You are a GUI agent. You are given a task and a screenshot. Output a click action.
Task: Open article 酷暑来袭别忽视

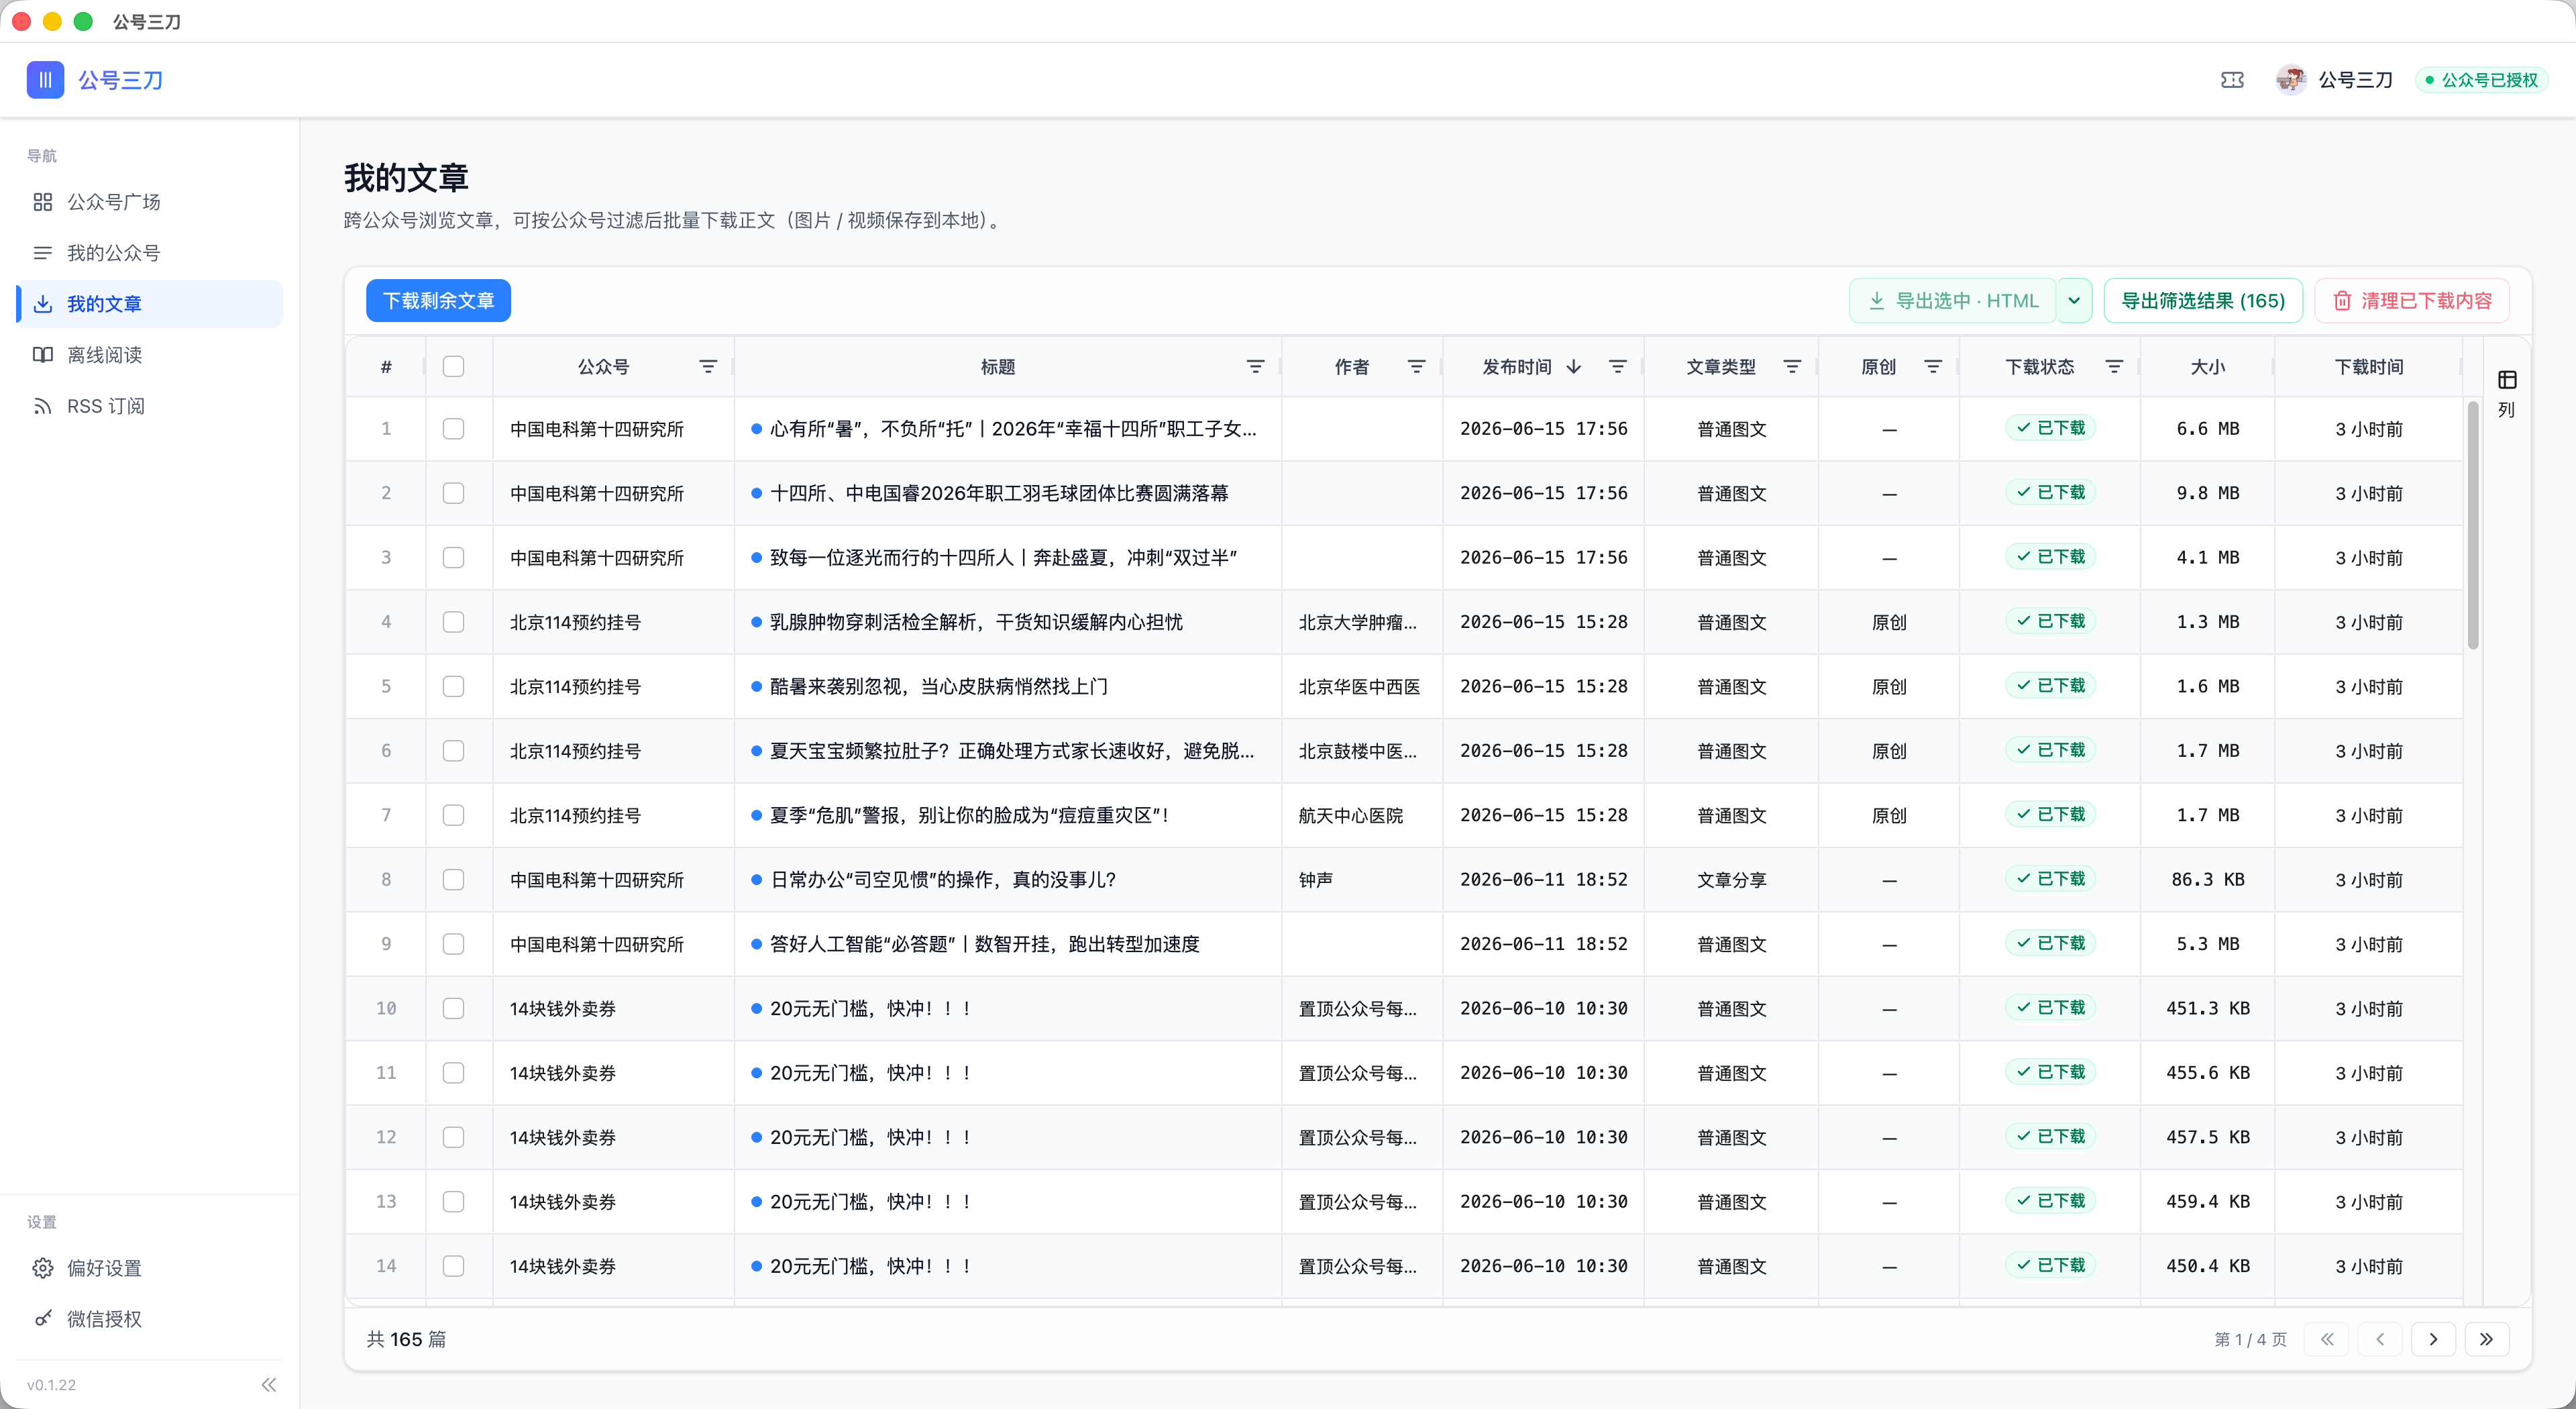coord(939,687)
